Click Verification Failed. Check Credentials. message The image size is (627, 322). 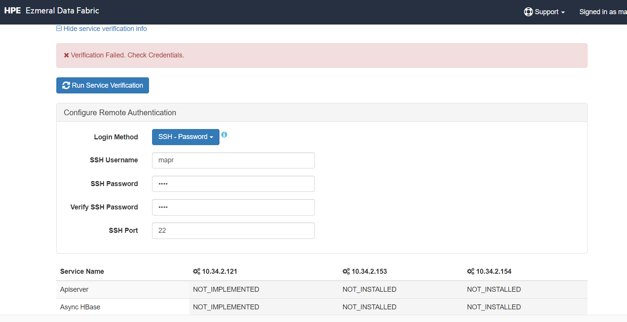tap(128, 55)
